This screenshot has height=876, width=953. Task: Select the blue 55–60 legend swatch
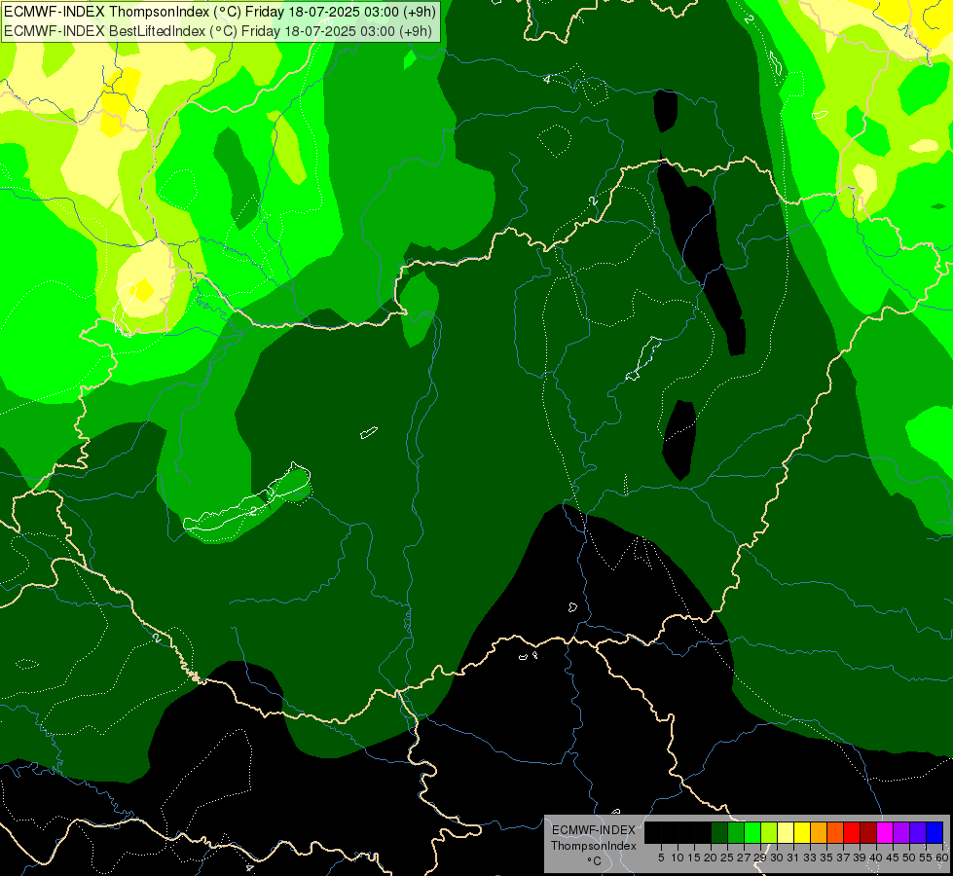click(x=935, y=832)
